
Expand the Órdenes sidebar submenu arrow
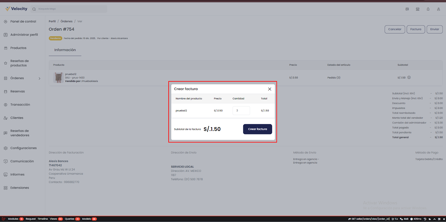pos(40,79)
